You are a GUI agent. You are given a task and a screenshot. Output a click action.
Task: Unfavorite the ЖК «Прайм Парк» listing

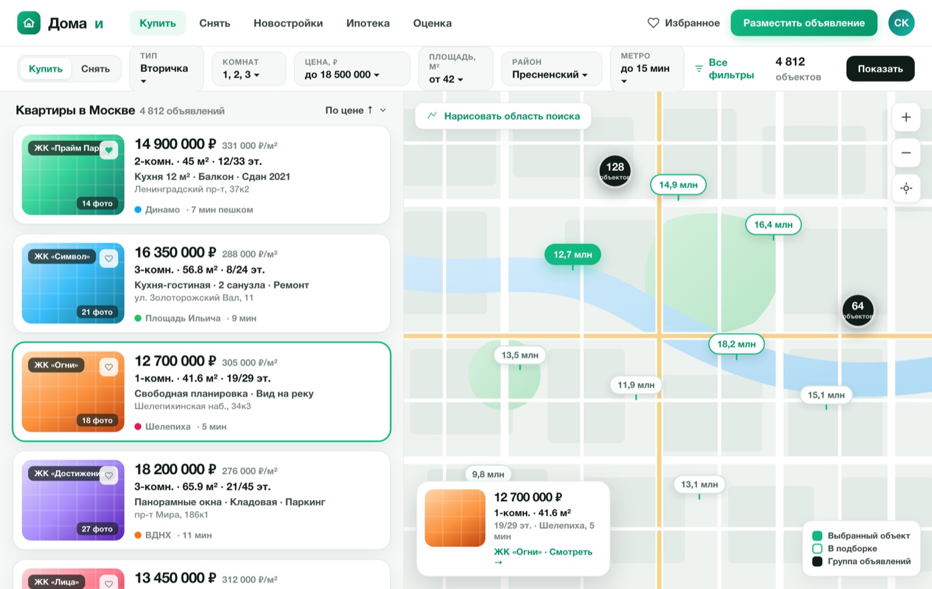click(x=109, y=150)
